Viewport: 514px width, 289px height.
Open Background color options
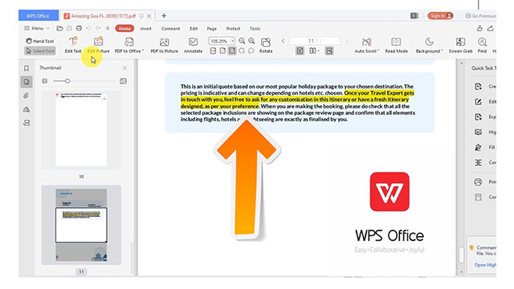click(429, 45)
